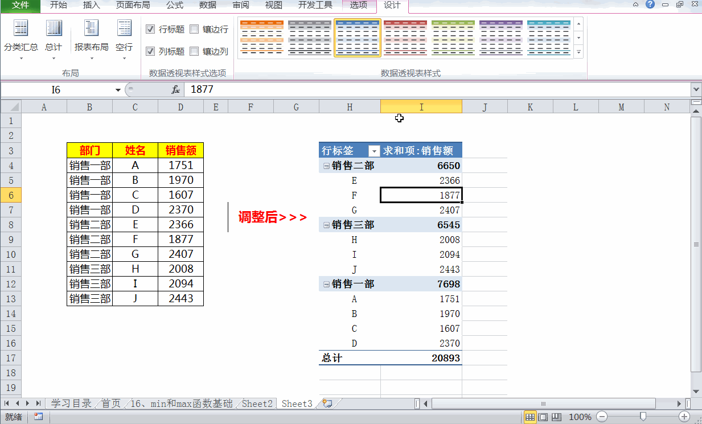Select the 求和项:销售额 pivot header cell

point(421,151)
